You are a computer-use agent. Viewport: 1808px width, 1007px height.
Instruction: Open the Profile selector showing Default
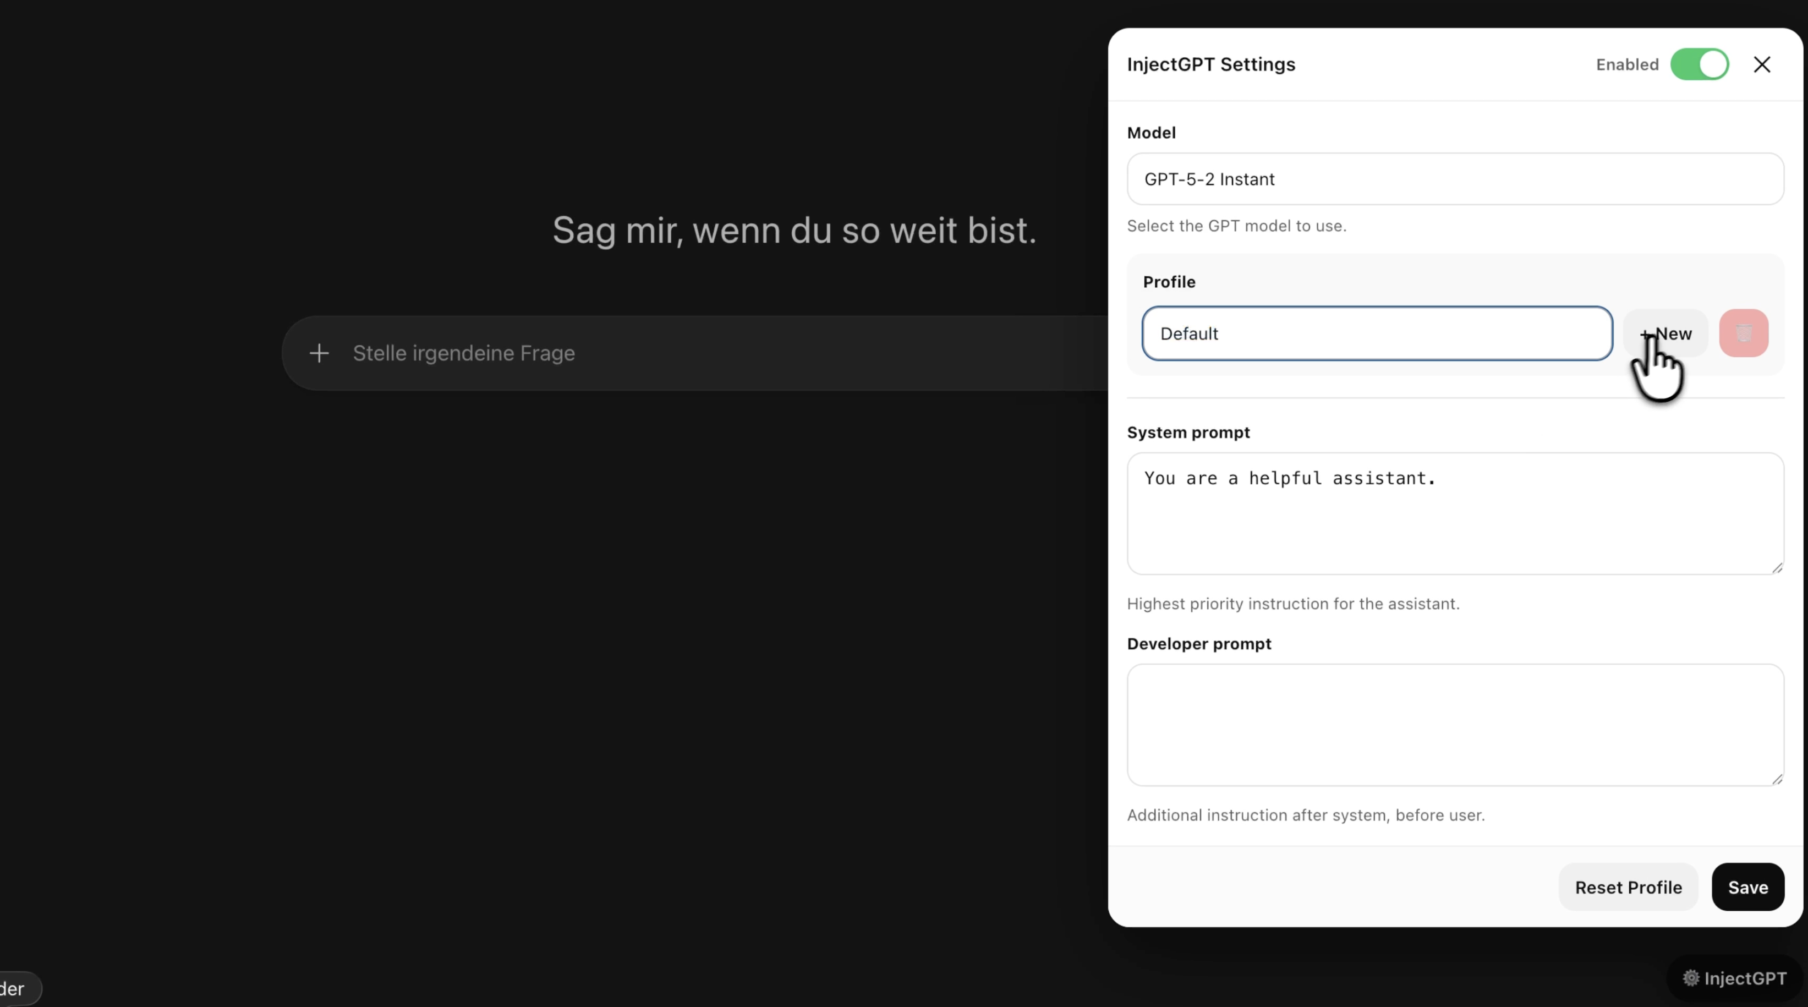coord(1377,333)
